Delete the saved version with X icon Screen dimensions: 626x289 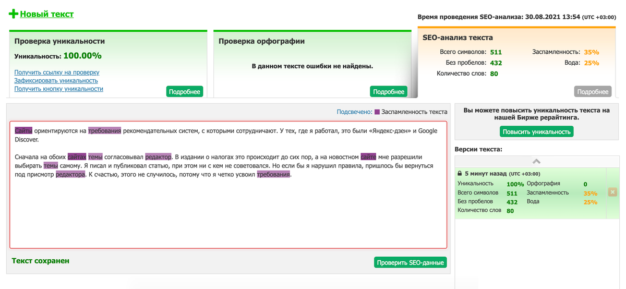tap(613, 192)
